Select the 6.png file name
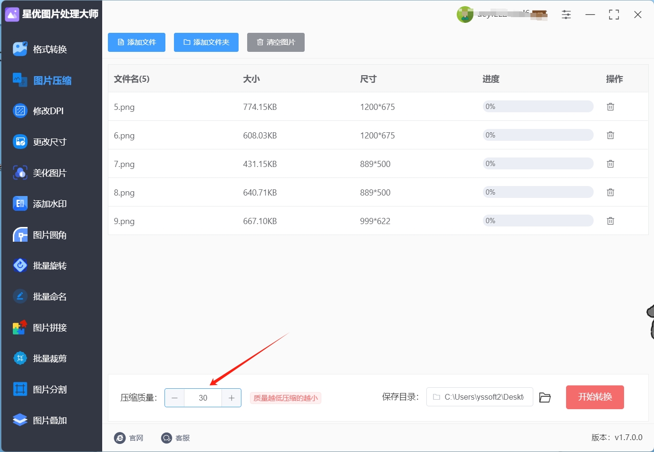This screenshot has width=654, height=452. click(124, 136)
